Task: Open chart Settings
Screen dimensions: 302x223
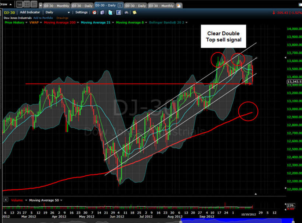Action: click(81, 12)
